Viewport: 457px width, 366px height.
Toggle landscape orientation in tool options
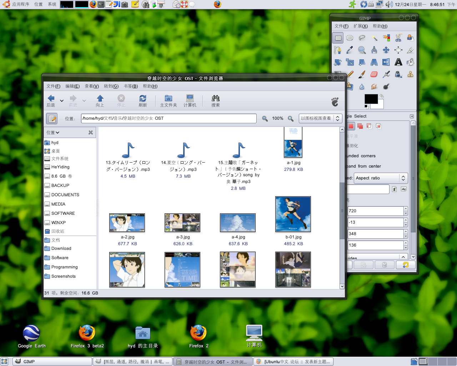(404, 189)
